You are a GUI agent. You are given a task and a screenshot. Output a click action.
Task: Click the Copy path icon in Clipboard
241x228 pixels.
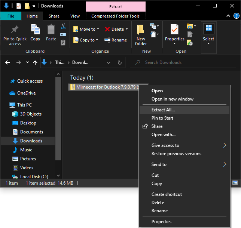click(x=63, y=34)
